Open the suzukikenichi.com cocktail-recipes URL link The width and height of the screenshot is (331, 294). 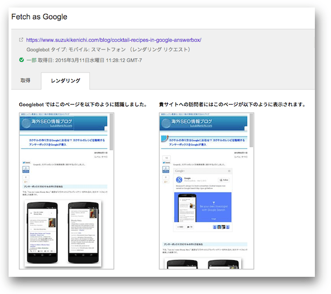[x=113, y=40]
